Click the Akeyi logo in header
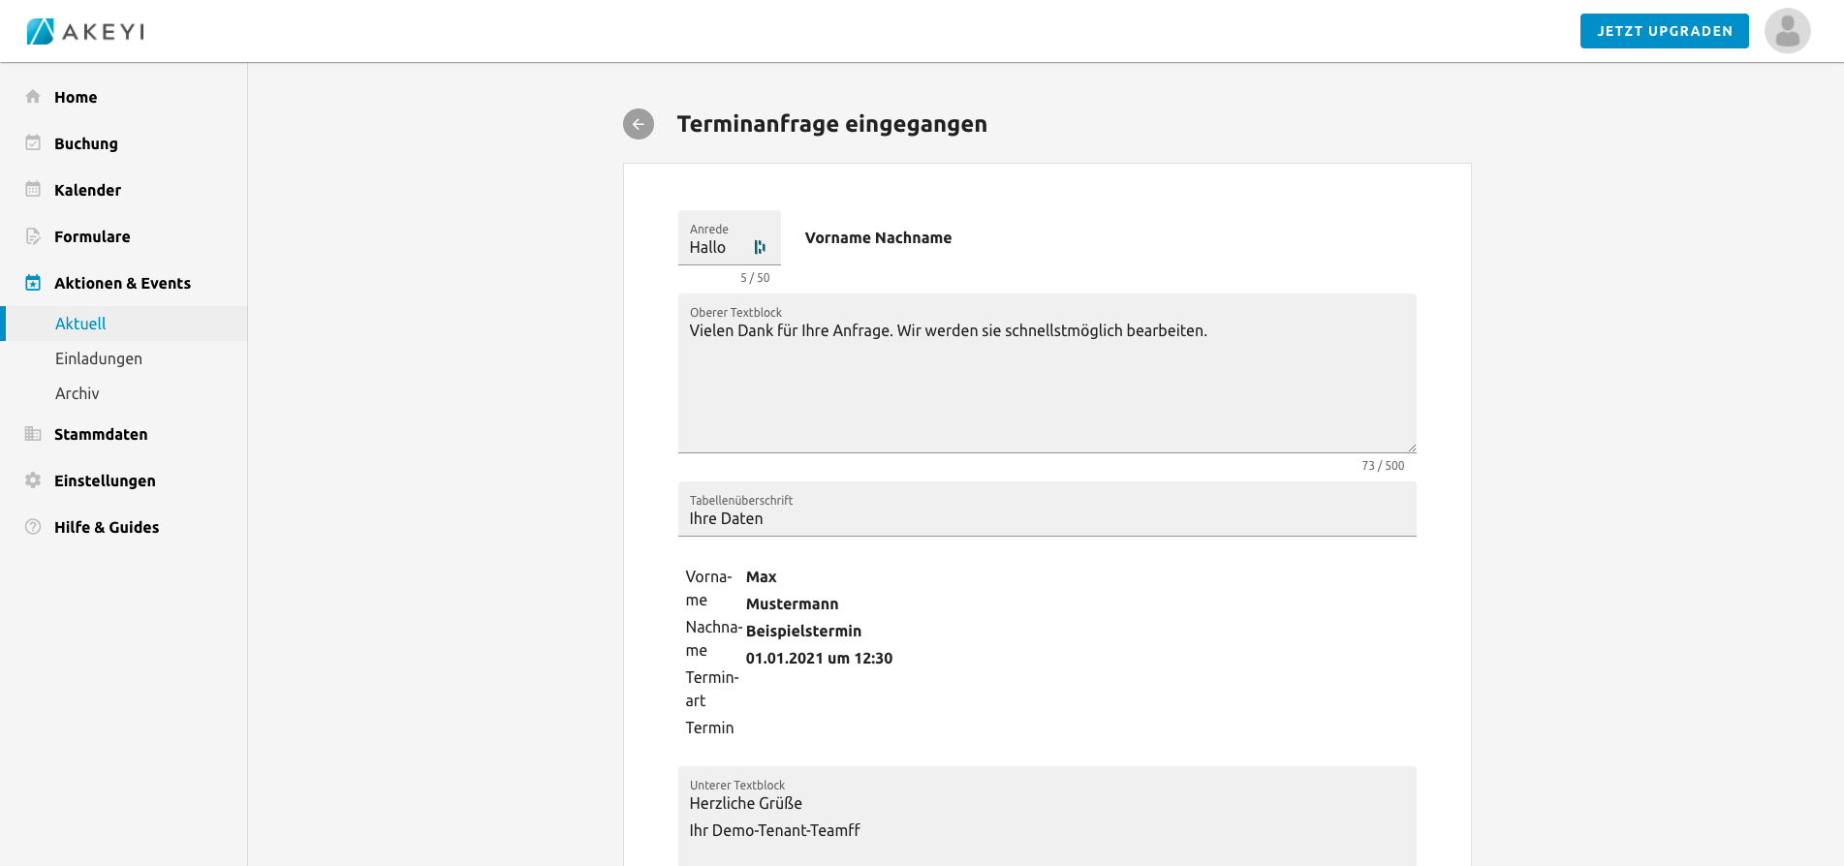 click(x=85, y=31)
